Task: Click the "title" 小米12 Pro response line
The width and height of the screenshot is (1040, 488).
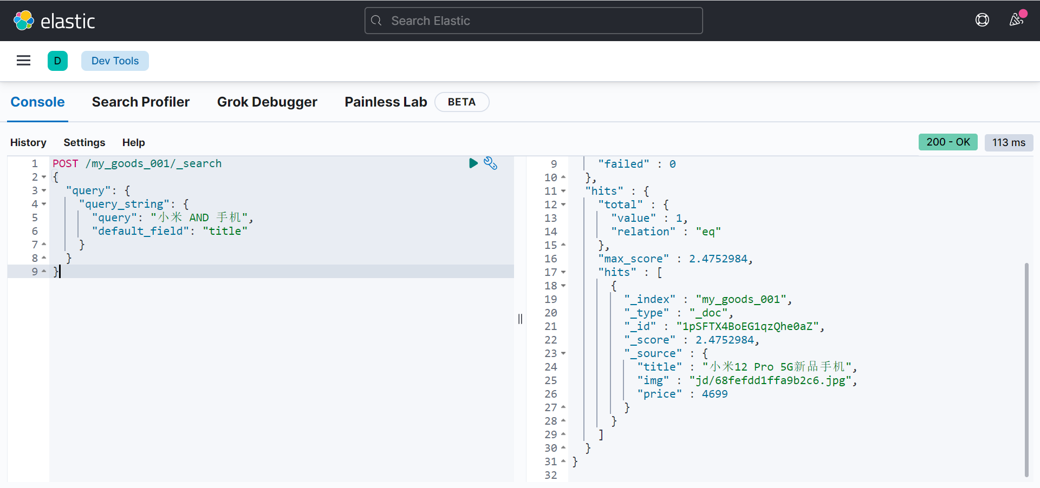Action: coord(747,367)
